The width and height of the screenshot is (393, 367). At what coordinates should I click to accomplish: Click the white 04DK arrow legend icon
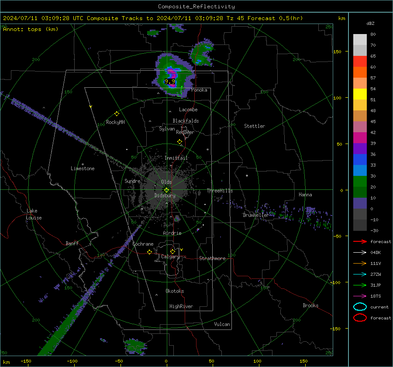pyautogui.click(x=360, y=253)
